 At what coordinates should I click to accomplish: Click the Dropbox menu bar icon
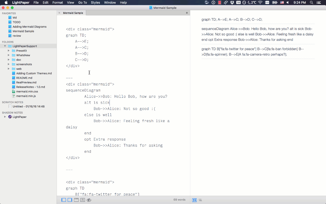[232, 3]
